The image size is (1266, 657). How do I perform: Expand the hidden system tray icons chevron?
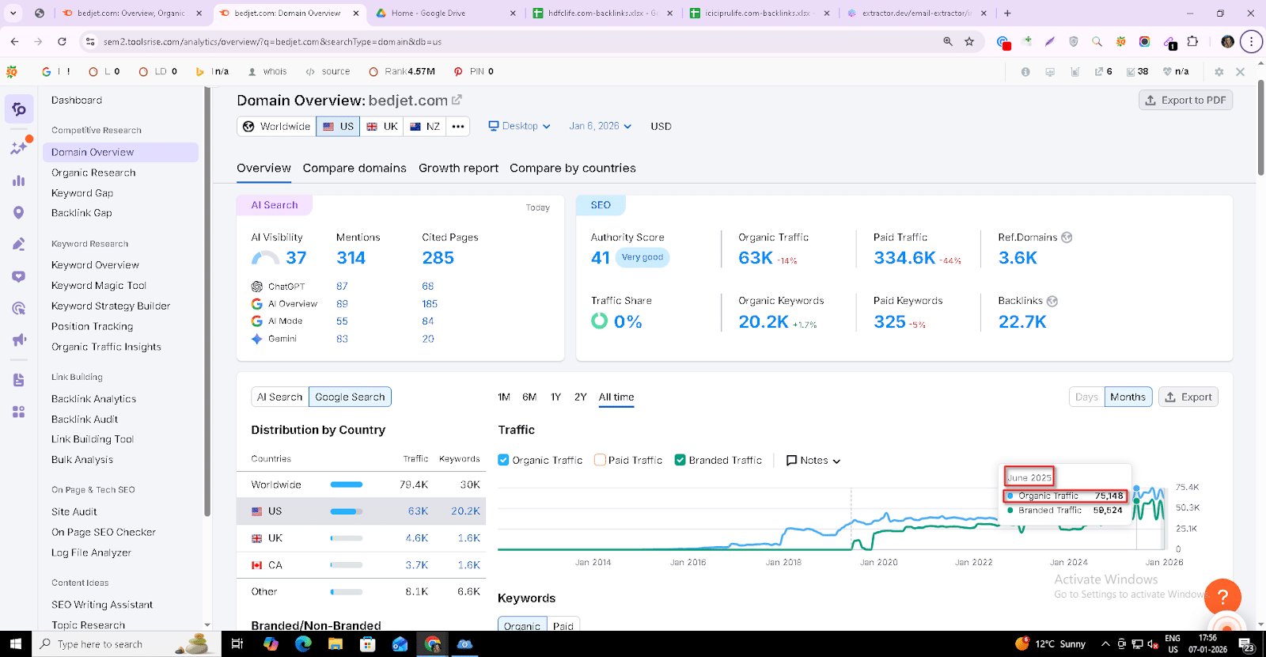coord(1105,644)
